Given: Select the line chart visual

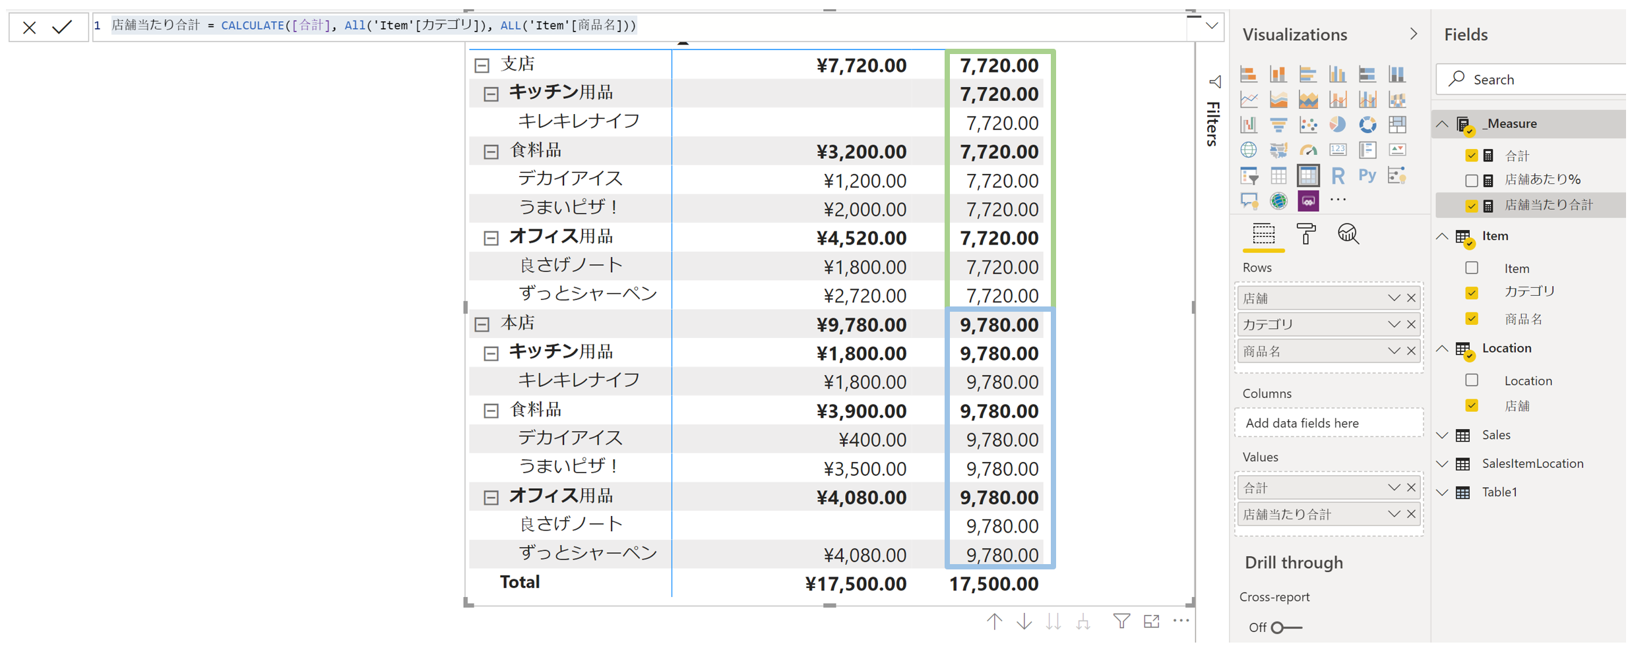Looking at the screenshot, I should point(1248,100).
